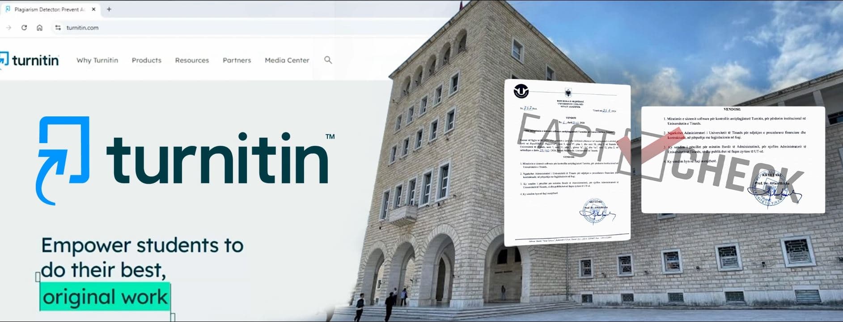This screenshot has width=843, height=322.
Task: Click the highlighted 'original work' text
Action: [x=105, y=297]
